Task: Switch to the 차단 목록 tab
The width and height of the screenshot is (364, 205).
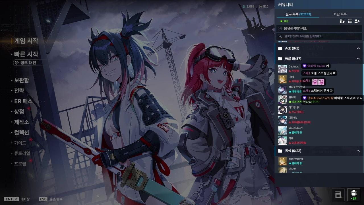Action: (x=340, y=14)
